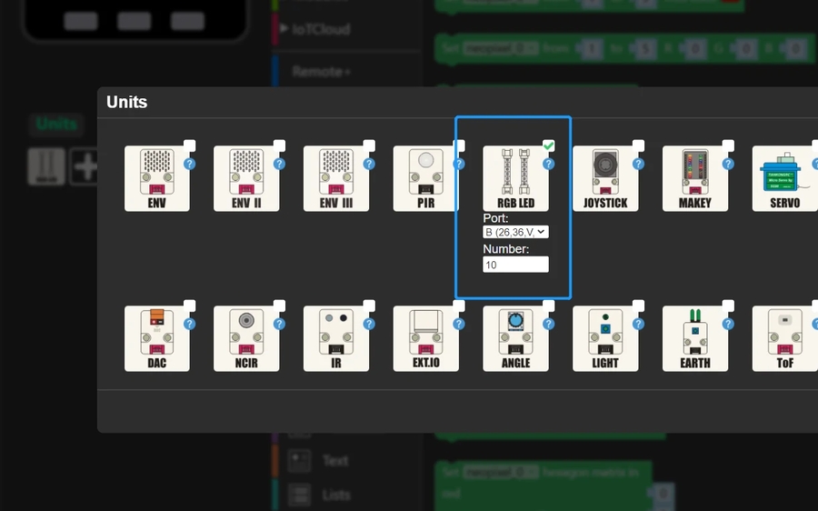The width and height of the screenshot is (818, 511).
Task: Click the Units tab label
Action: (56, 124)
